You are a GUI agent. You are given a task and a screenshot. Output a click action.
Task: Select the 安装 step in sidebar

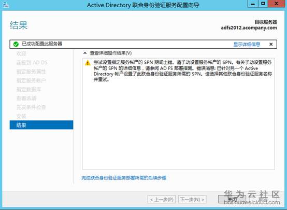[21, 116]
